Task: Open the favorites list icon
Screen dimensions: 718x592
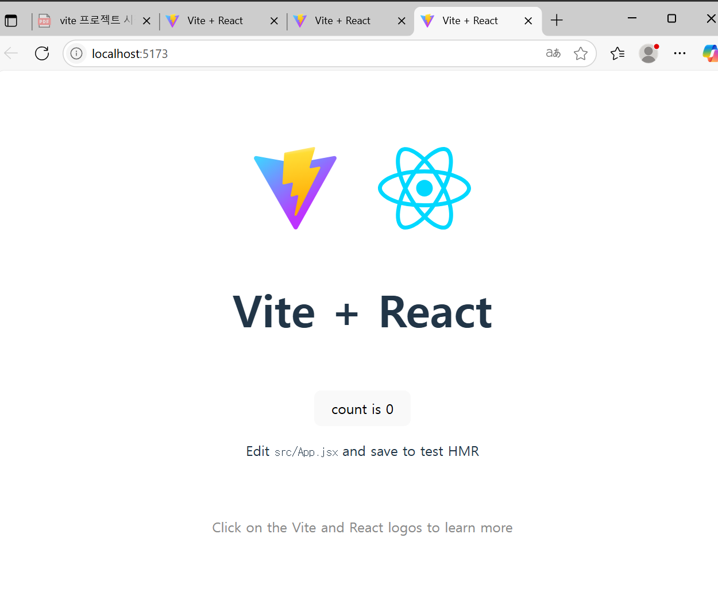Action: tap(617, 53)
